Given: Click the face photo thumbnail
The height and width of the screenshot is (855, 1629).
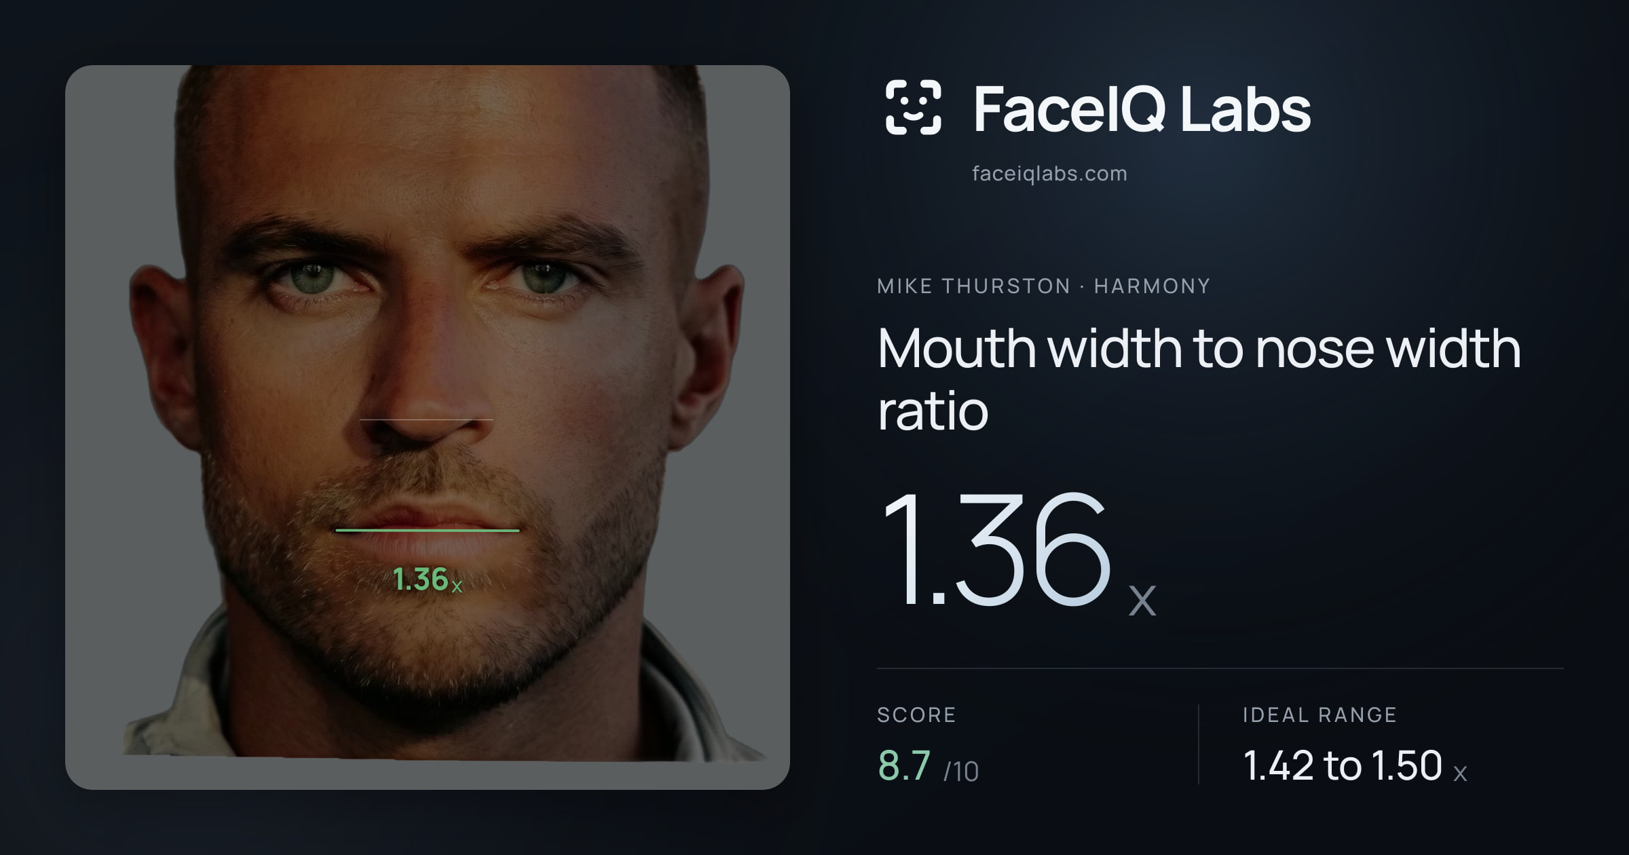Looking at the screenshot, I should (x=428, y=427).
